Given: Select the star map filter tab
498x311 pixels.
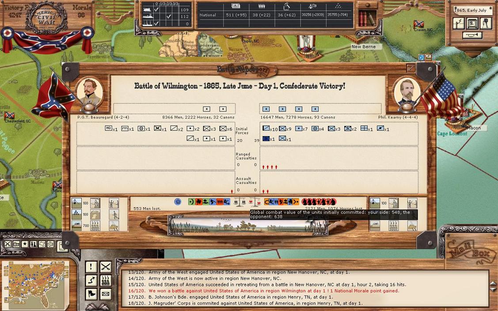Looking at the screenshot, I should click(x=25, y=244).
